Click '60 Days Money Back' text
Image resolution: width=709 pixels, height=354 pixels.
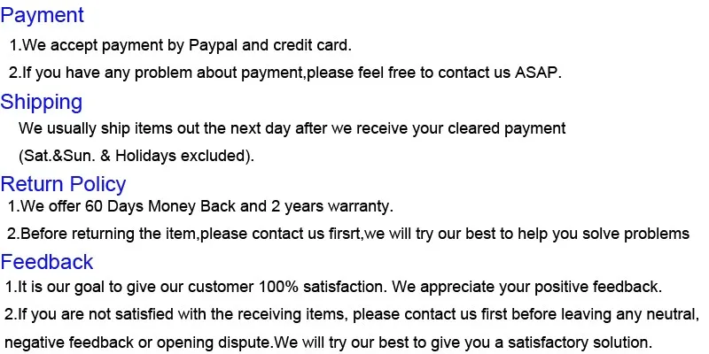[x=160, y=206]
